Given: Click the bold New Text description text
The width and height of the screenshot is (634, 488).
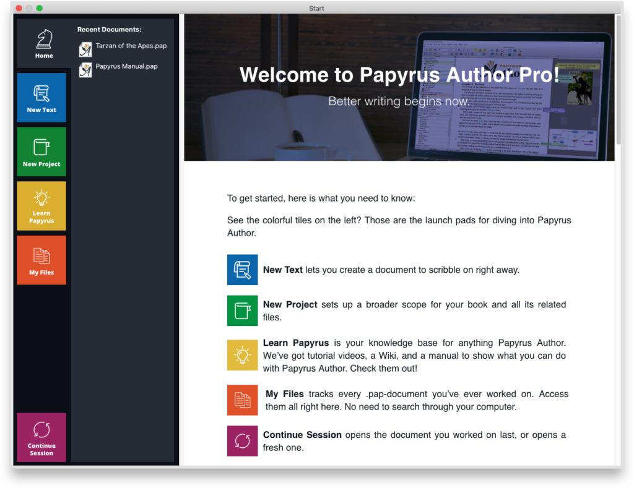Looking at the screenshot, I should [282, 270].
